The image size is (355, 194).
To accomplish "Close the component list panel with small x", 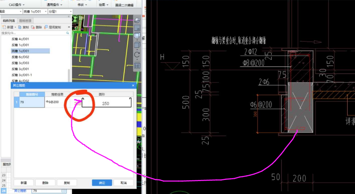I will pyautogui.click(x=69, y=17).
